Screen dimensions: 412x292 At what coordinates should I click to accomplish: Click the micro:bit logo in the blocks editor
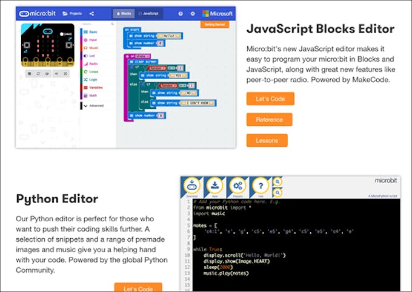coord(38,13)
